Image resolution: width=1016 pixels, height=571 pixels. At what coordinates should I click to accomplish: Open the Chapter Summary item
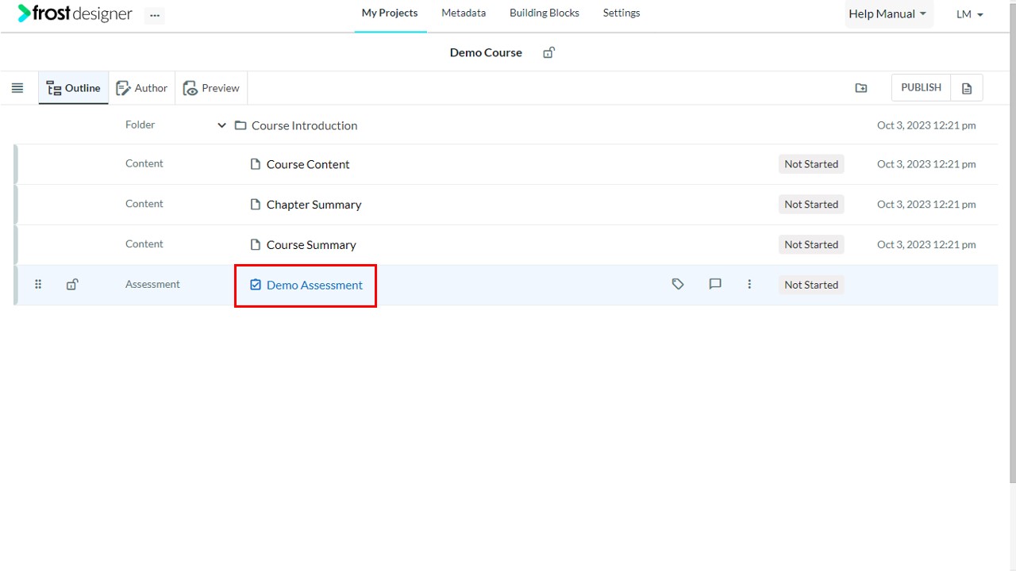(x=314, y=205)
